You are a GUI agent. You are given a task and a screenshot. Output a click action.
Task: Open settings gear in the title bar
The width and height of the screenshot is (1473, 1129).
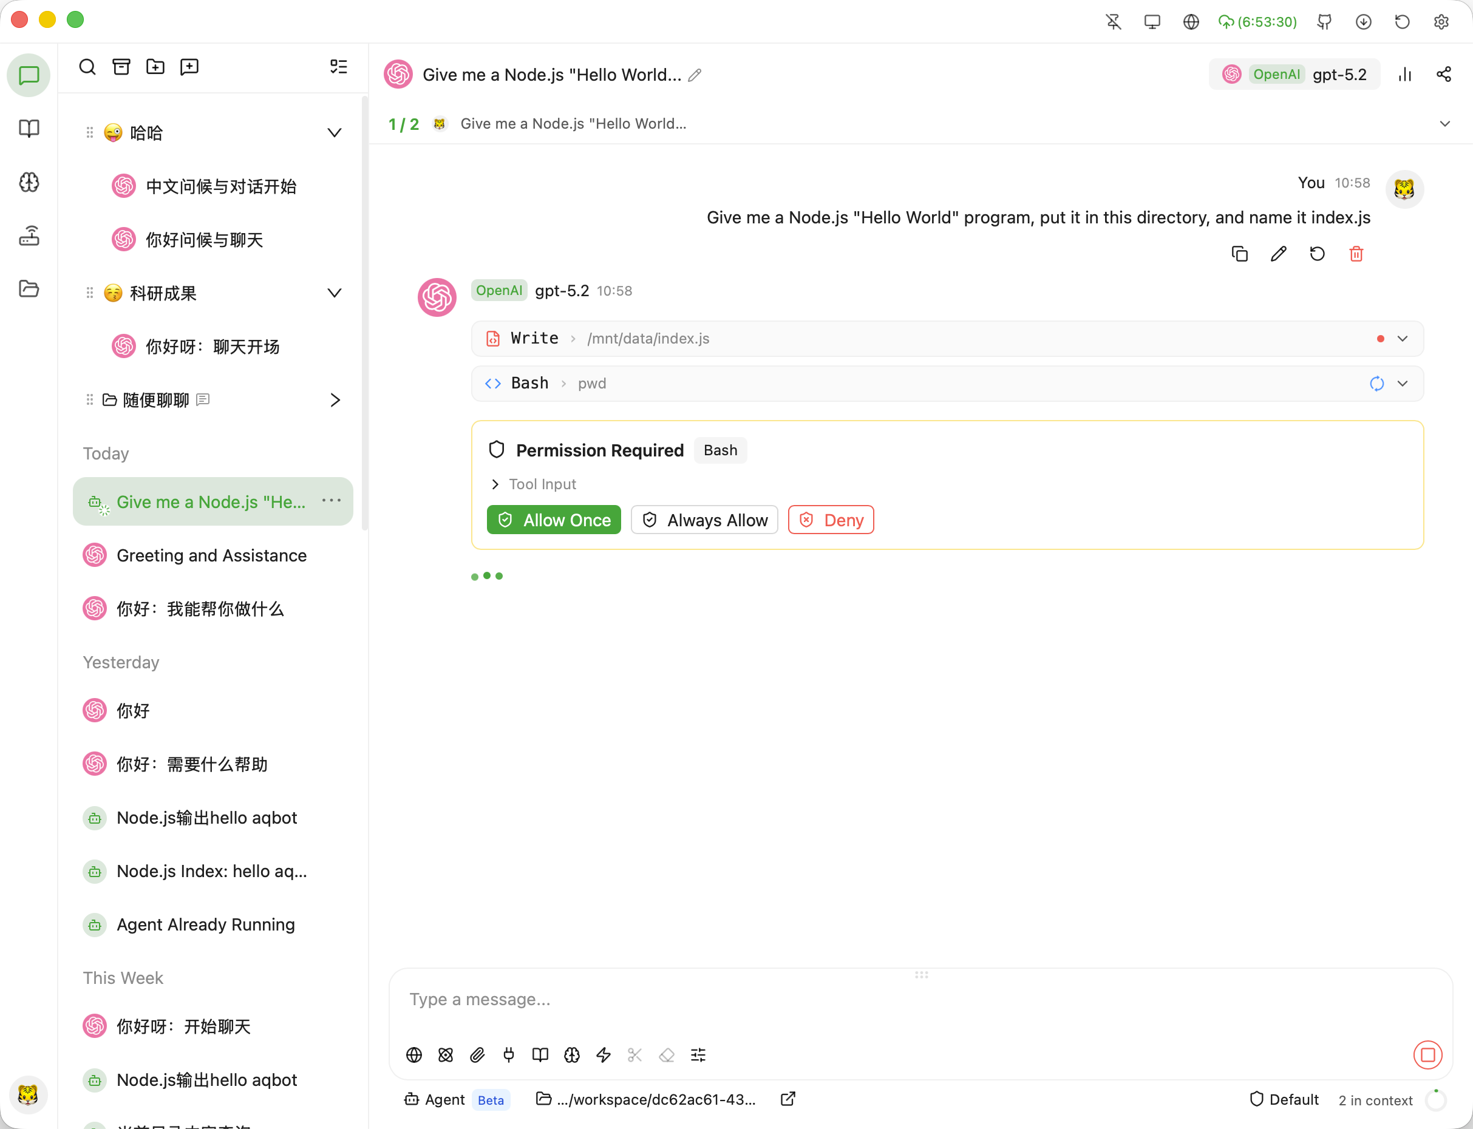coord(1441,21)
